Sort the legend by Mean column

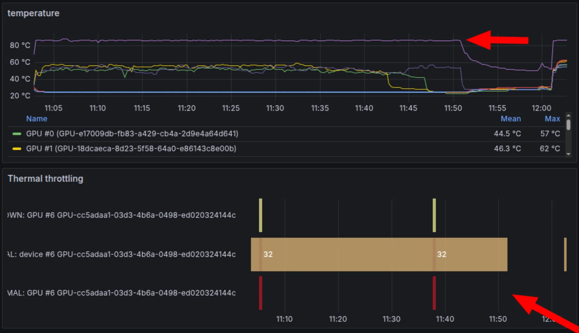point(510,119)
